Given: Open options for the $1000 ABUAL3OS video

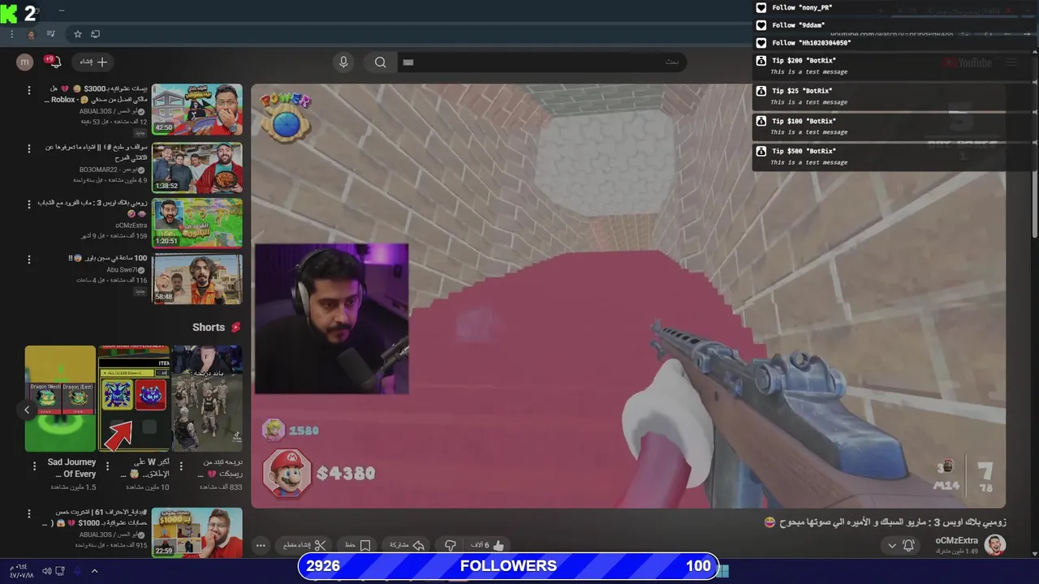Looking at the screenshot, I should click(x=29, y=514).
